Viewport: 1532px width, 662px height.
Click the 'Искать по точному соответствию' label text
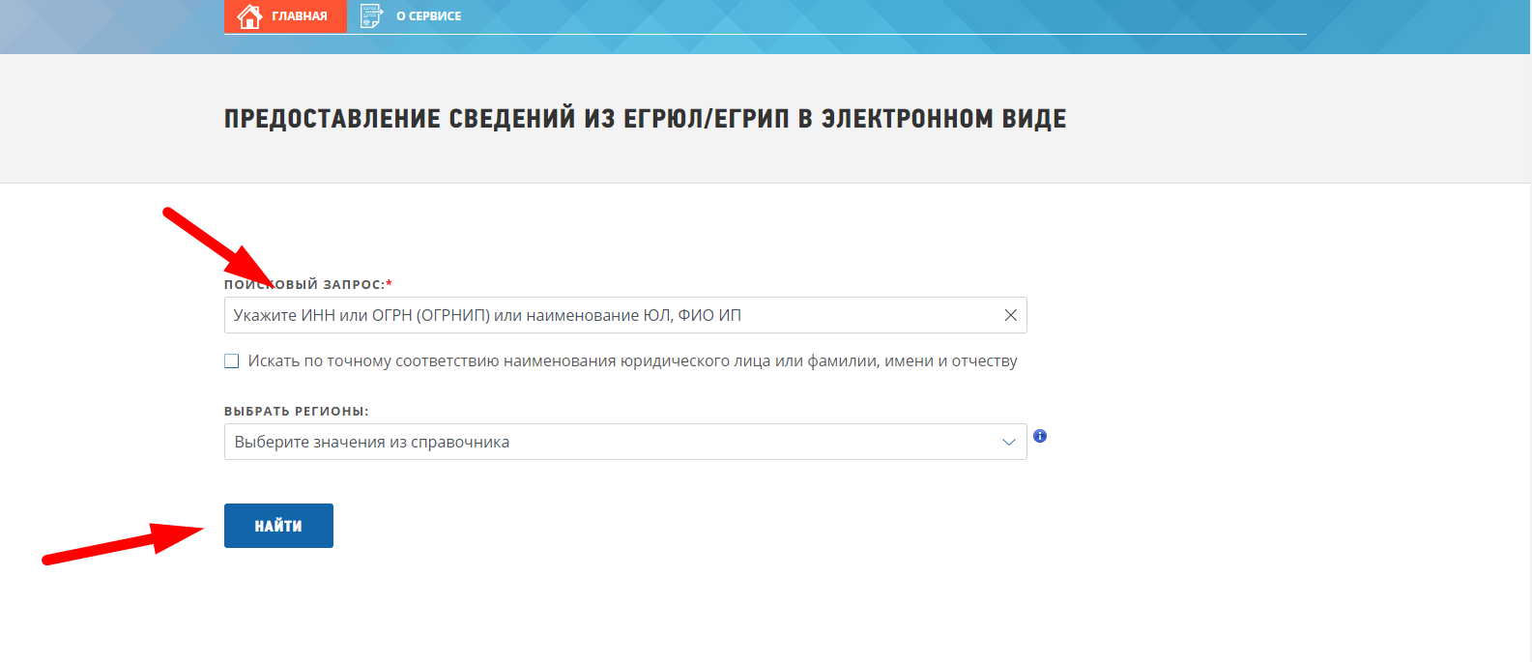632,361
